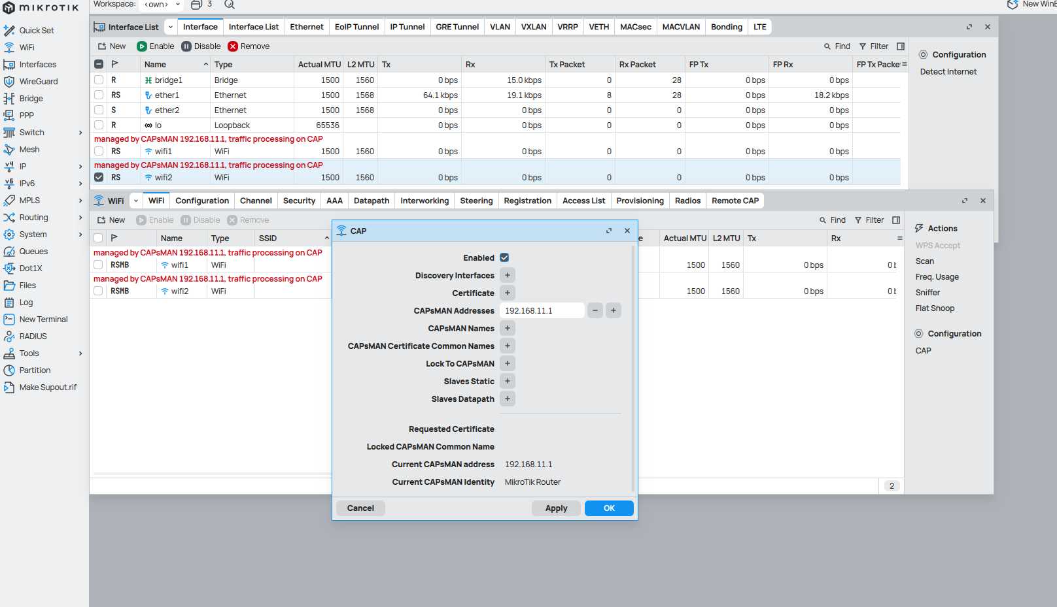Click the red Remove icon in Interface toolbar
The height and width of the screenshot is (607, 1057).
click(233, 46)
